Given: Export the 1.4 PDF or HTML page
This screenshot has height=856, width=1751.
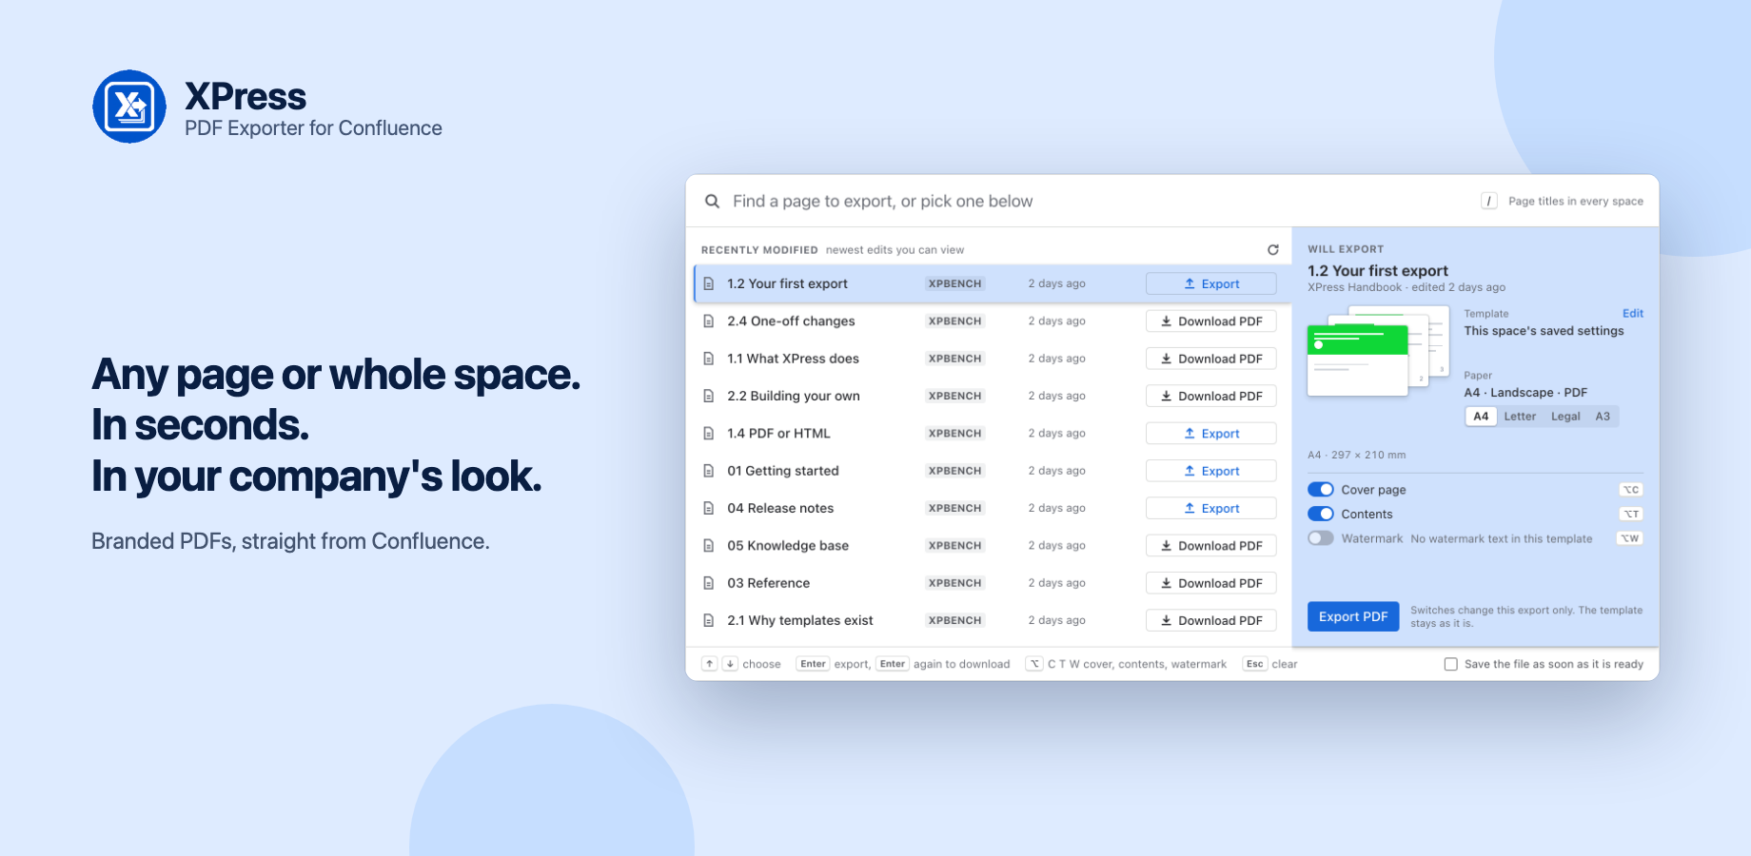Looking at the screenshot, I should 1211,434.
